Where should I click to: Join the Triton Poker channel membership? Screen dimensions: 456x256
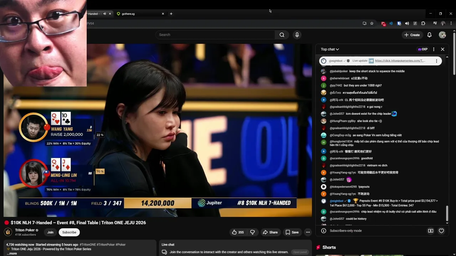pyautogui.click(x=50, y=232)
